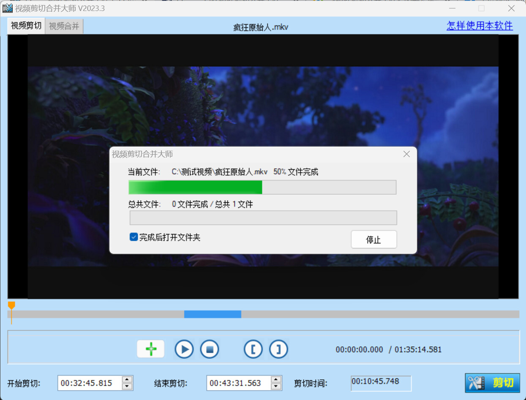Click the total files progress bar
526x400 pixels.
(263, 218)
